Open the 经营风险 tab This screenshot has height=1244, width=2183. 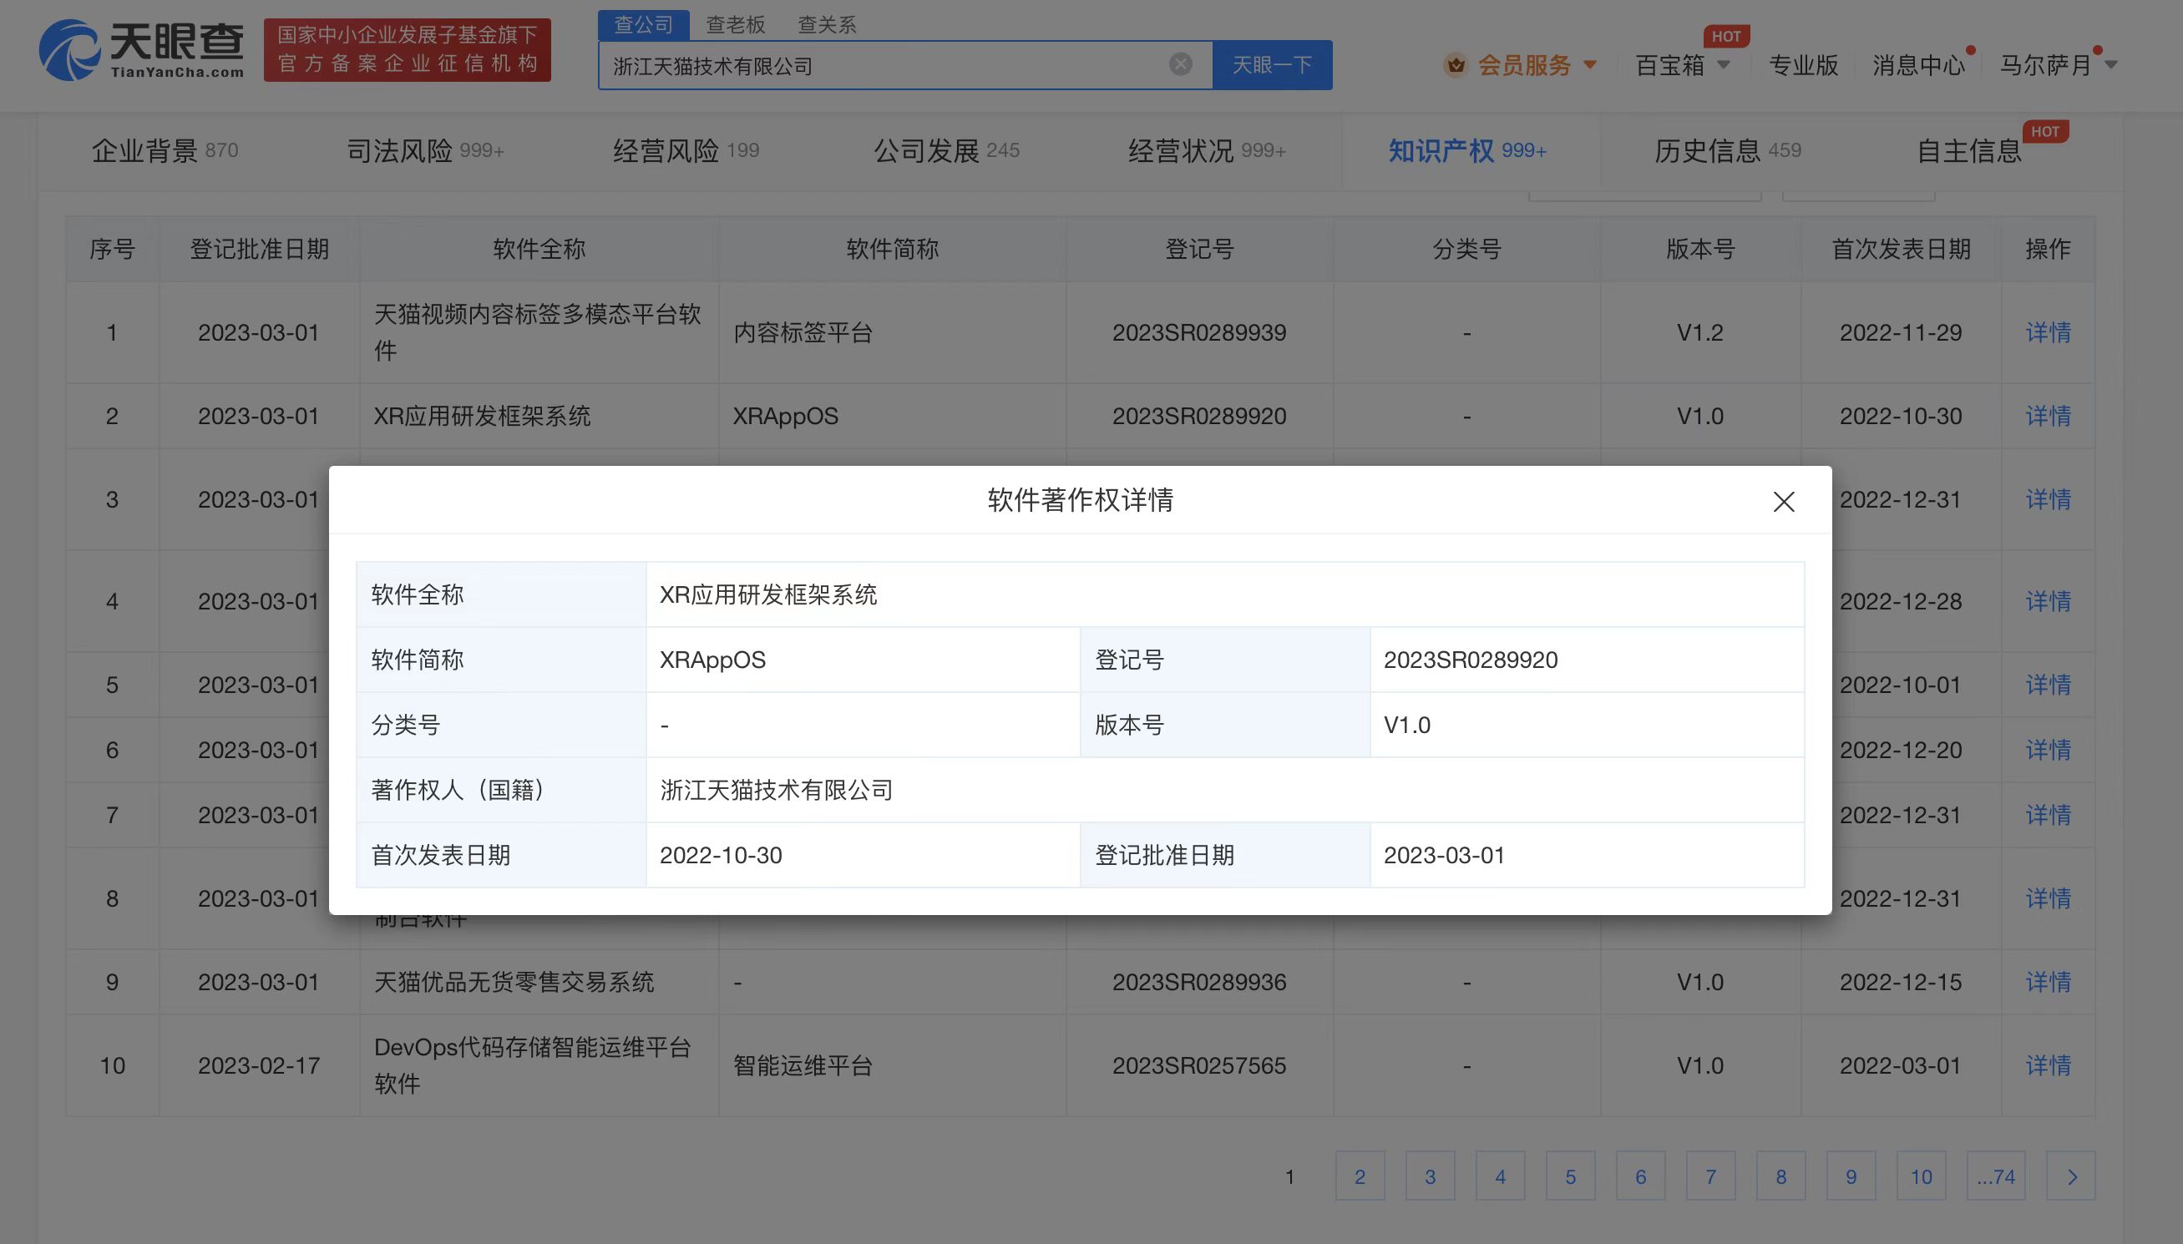(x=686, y=151)
